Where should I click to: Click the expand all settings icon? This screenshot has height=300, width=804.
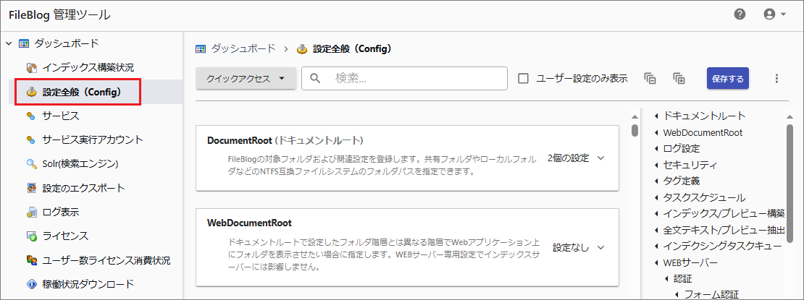click(679, 78)
